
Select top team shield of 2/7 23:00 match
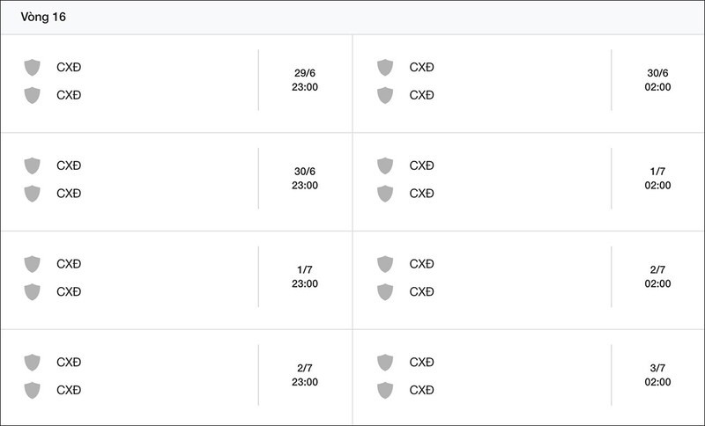(x=32, y=363)
